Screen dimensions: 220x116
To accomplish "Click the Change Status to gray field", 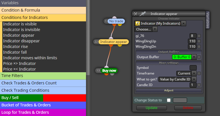I will click(180, 100).
